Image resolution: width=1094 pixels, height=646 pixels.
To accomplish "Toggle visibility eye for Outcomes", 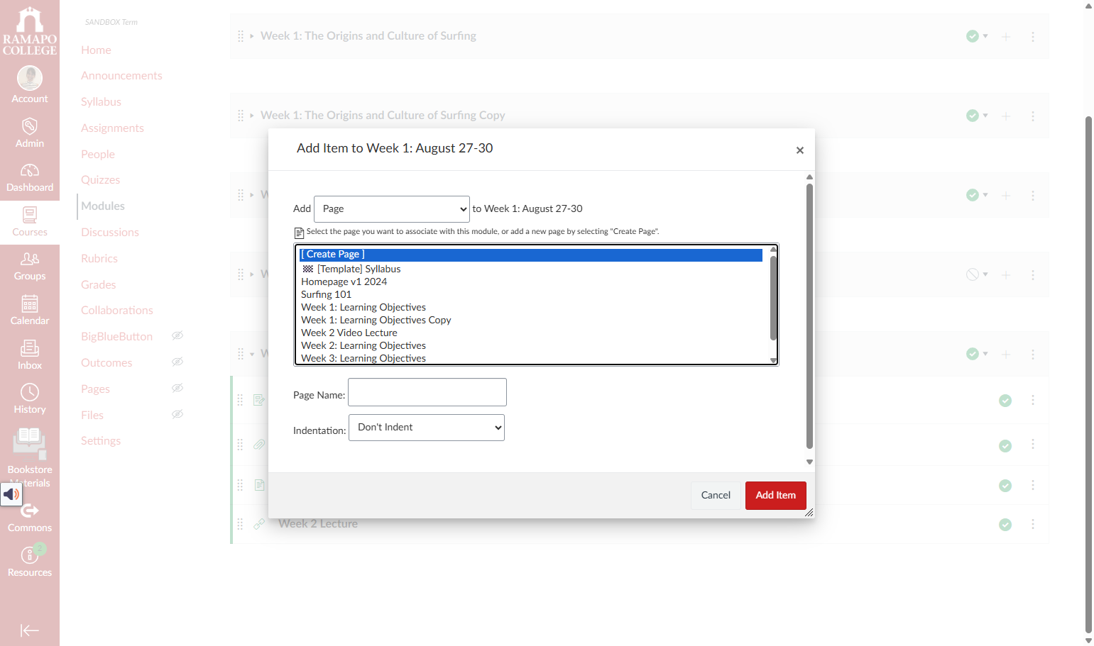I will click(x=177, y=362).
